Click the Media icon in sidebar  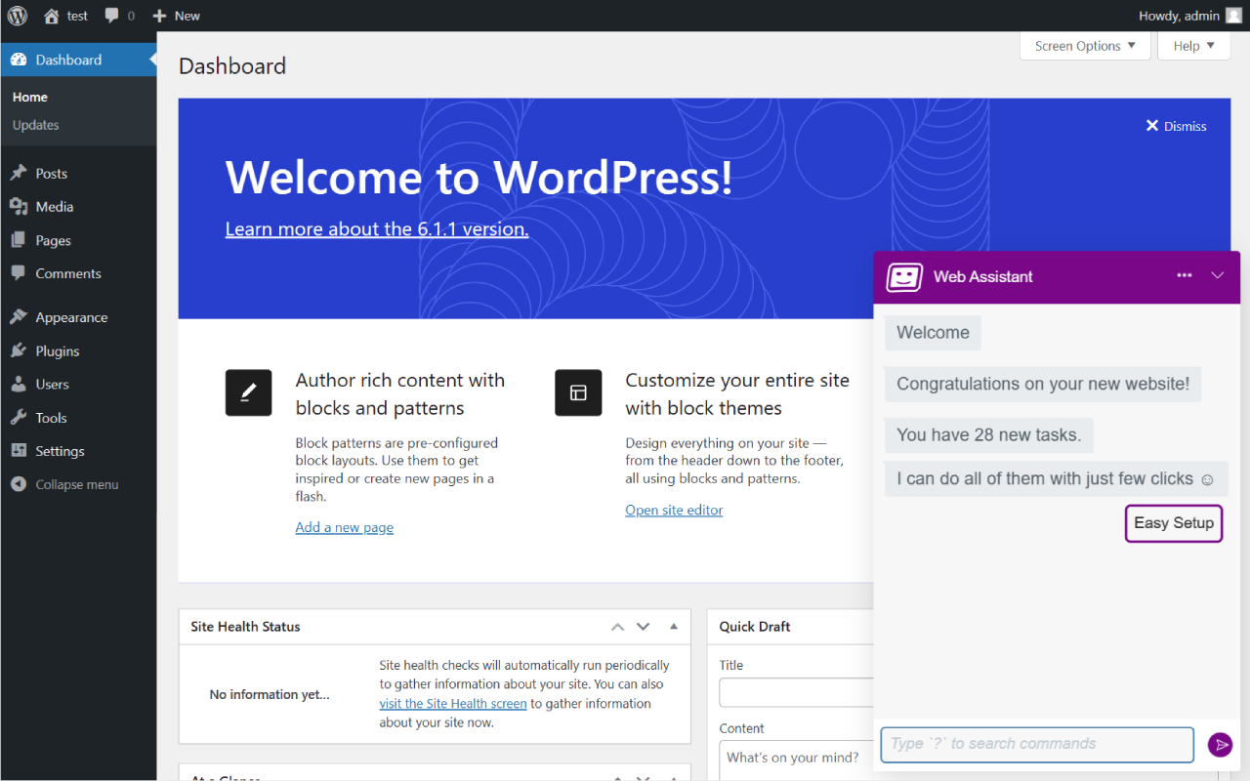[x=19, y=206]
